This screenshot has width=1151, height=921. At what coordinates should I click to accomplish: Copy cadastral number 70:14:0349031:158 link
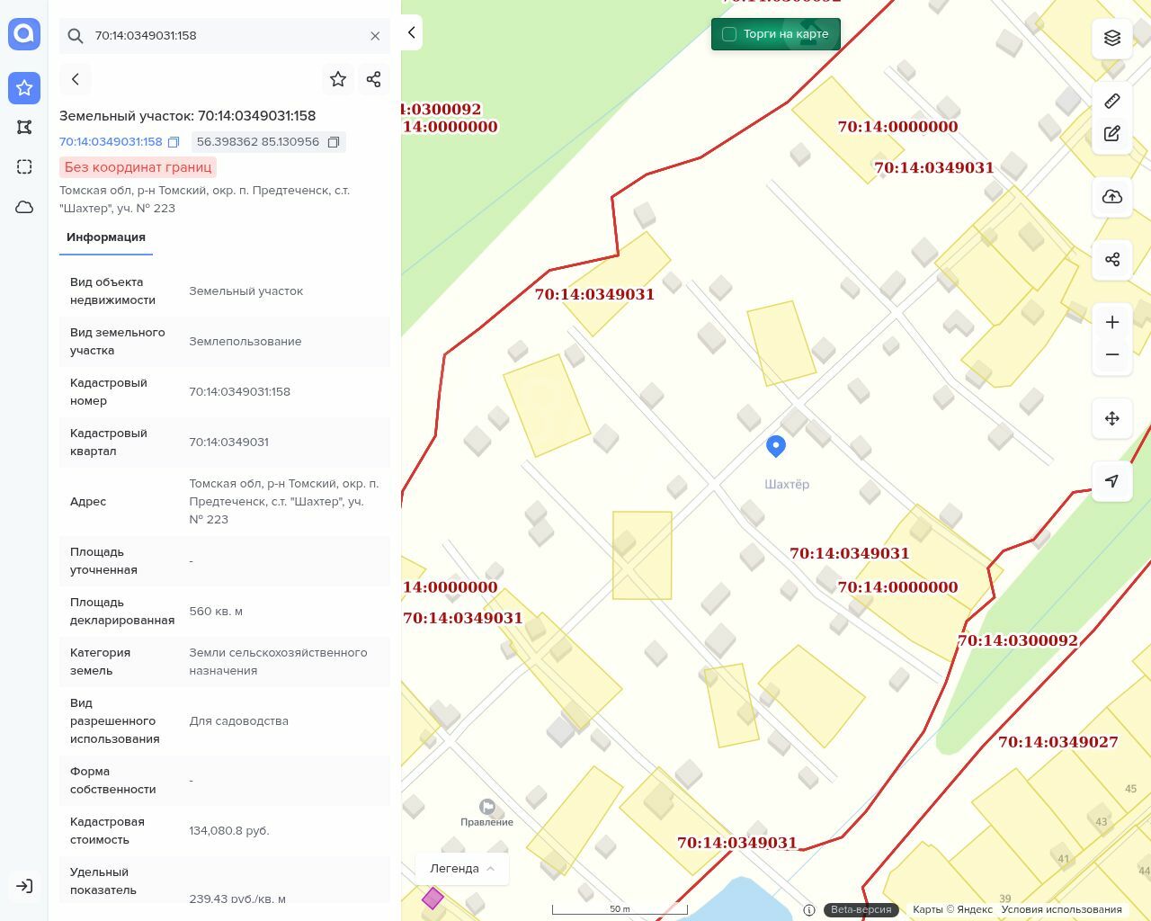point(174,142)
